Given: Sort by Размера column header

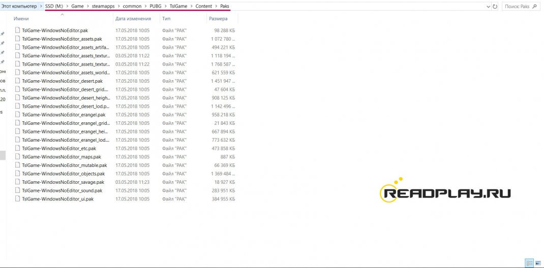Looking at the screenshot, I should pos(218,19).
